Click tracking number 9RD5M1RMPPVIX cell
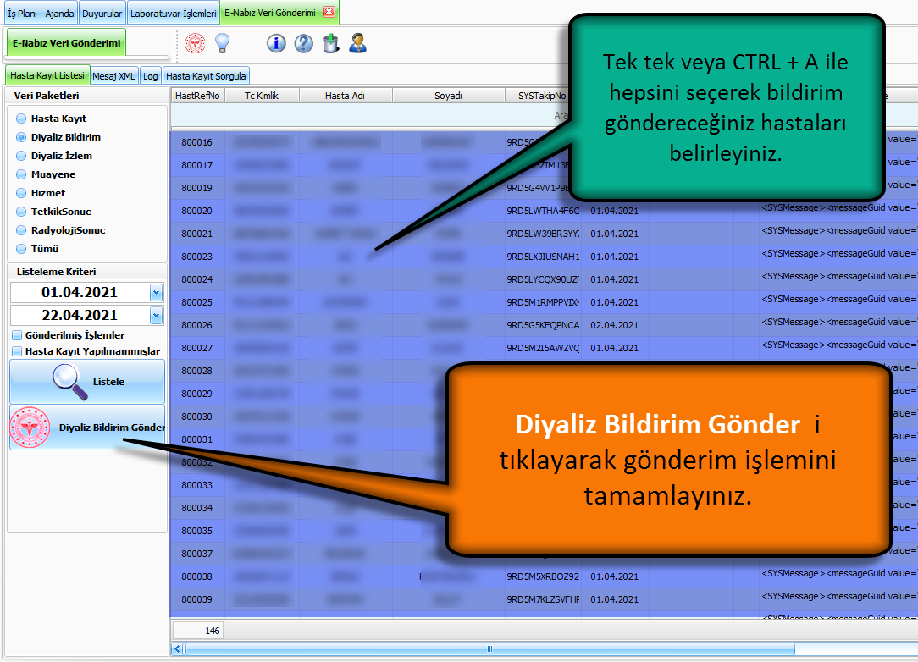The image size is (918, 662). click(544, 302)
